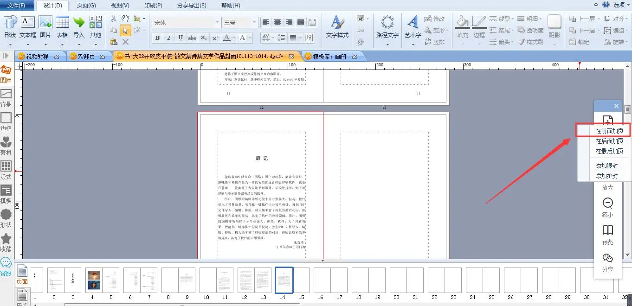The width and height of the screenshot is (632, 306).
Task: Expand the 宋体 font name dropdown
Action: (217, 22)
